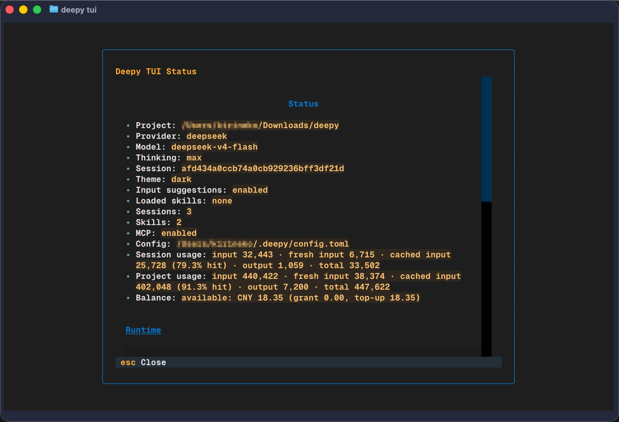This screenshot has width=619, height=422.
Task: Click the blue 'Status' heading
Action: click(303, 104)
